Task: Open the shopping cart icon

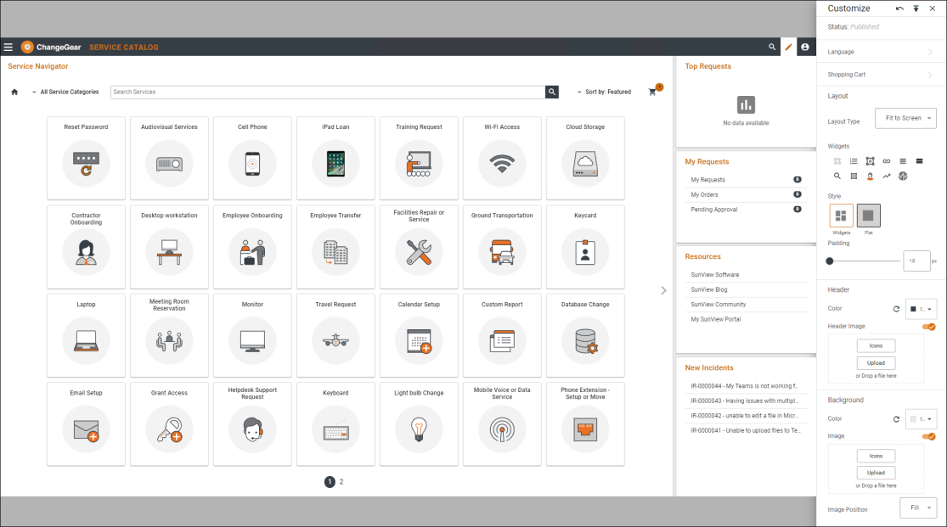Action: click(x=652, y=92)
